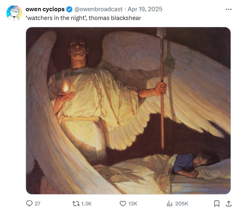Click the 27 replies count
The width and height of the screenshot is (239, 213).
coord(38,203)
